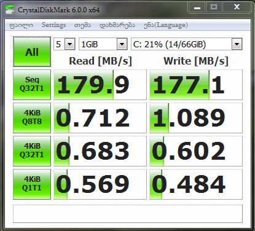Click the empty comment field at bottom
Image resolution: width=255 pixels, height=231 pixels.
(x=128, y=214)
